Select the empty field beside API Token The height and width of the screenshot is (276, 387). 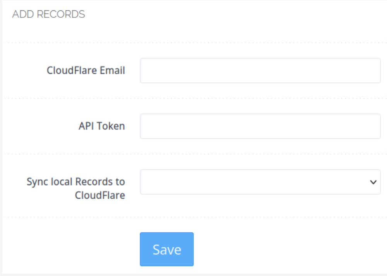pos(260,126)
